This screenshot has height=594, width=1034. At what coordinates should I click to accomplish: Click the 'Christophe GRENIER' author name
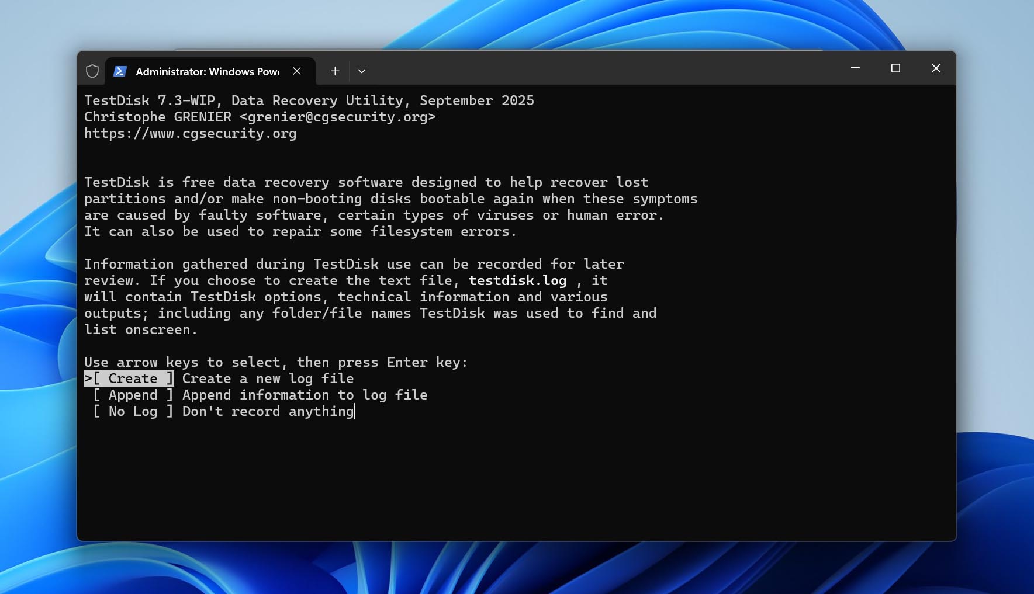[x=158, y=117]
